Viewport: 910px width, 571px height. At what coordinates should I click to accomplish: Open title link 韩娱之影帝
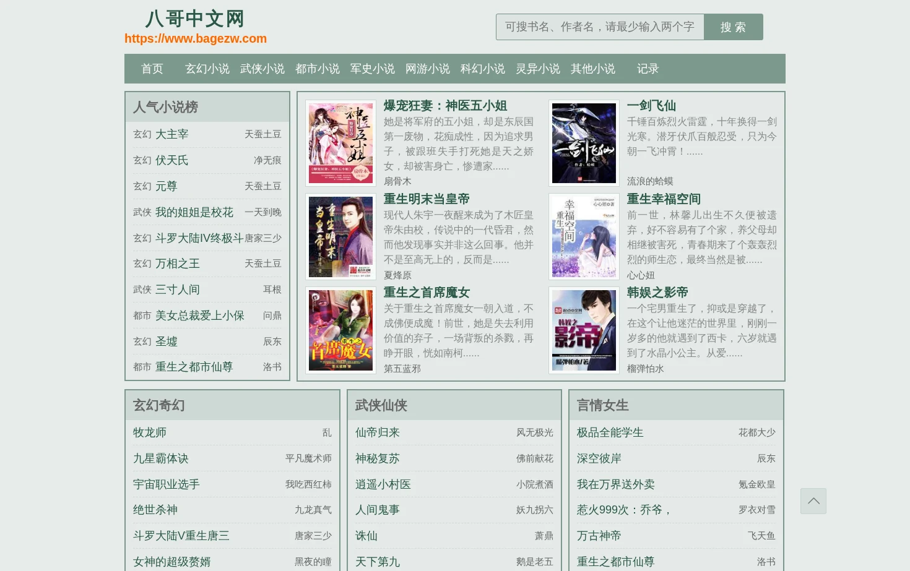(657, 293)
